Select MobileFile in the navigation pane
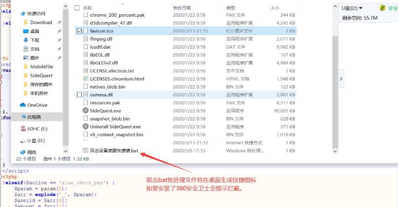Screen dimensions: 398x207 point(41,66)
